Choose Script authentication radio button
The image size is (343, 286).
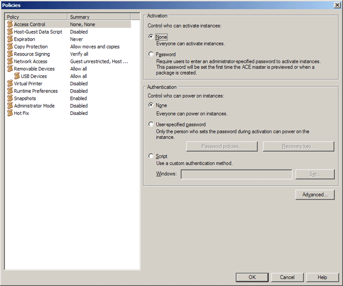(x=151, y=156)
